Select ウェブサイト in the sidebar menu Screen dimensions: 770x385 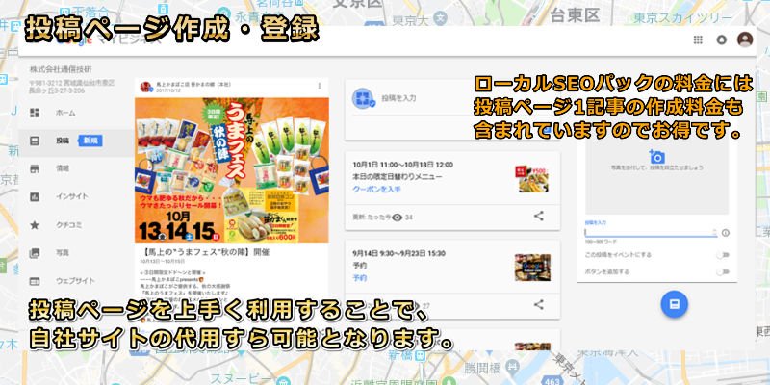75,281
